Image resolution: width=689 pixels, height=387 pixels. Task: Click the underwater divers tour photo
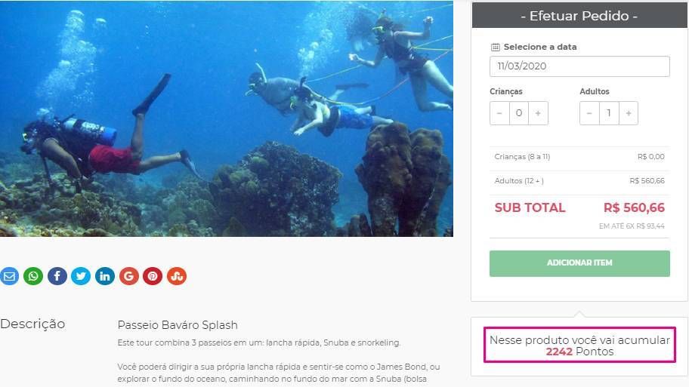[227, 118]
